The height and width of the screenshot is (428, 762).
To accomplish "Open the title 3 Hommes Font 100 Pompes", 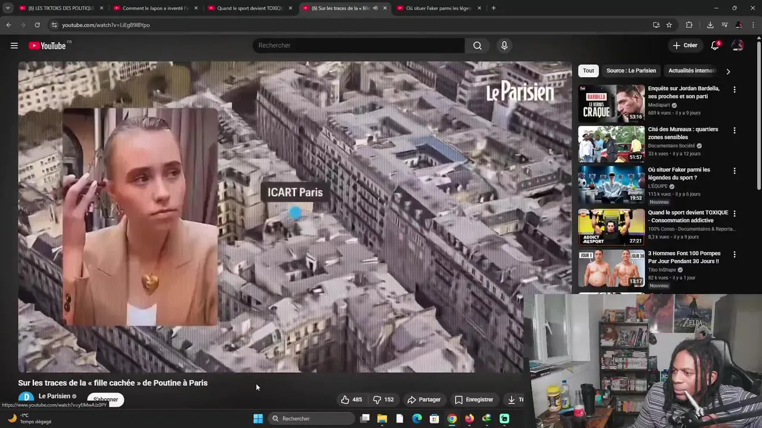I will [684, 257].
